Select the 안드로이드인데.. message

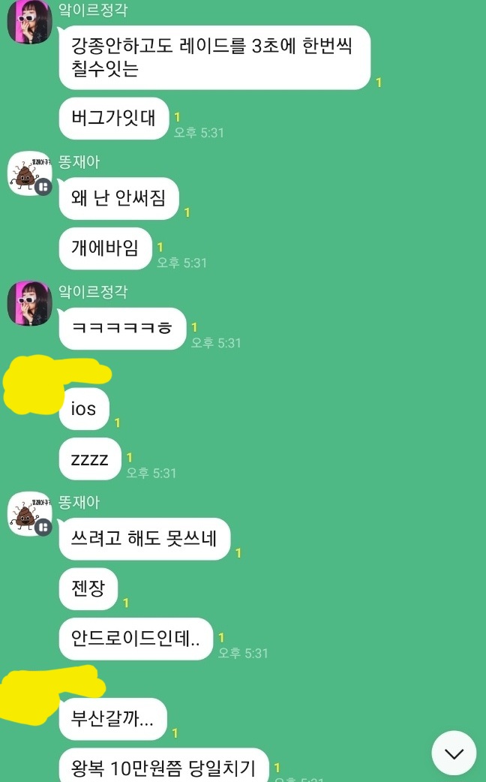136,639
